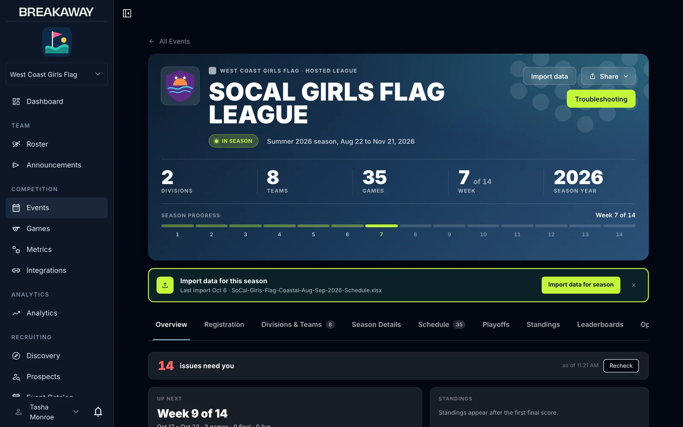This screenshot has width=683, height=427.
Task: Open the West Coast Girls Flag team dropdown
Action: pos(56,74)
